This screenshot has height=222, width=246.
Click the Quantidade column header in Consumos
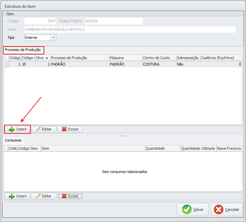click(162, 148)
